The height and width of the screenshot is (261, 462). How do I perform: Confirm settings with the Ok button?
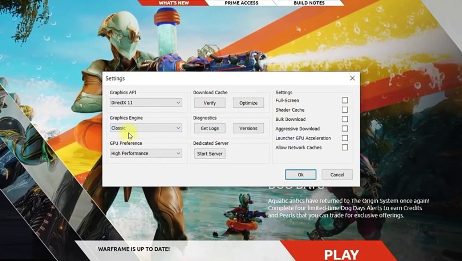tap(301, 175)
